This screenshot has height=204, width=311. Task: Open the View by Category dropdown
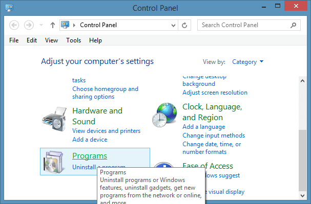(x=248, y=62)
